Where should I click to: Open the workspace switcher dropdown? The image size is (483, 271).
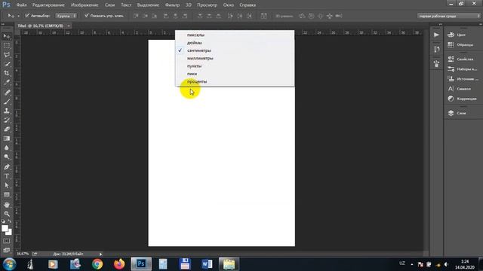449,16
